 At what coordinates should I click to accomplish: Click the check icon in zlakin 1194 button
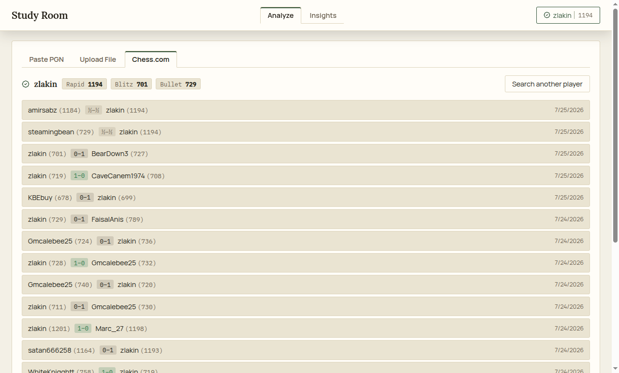tap(547, 15)
